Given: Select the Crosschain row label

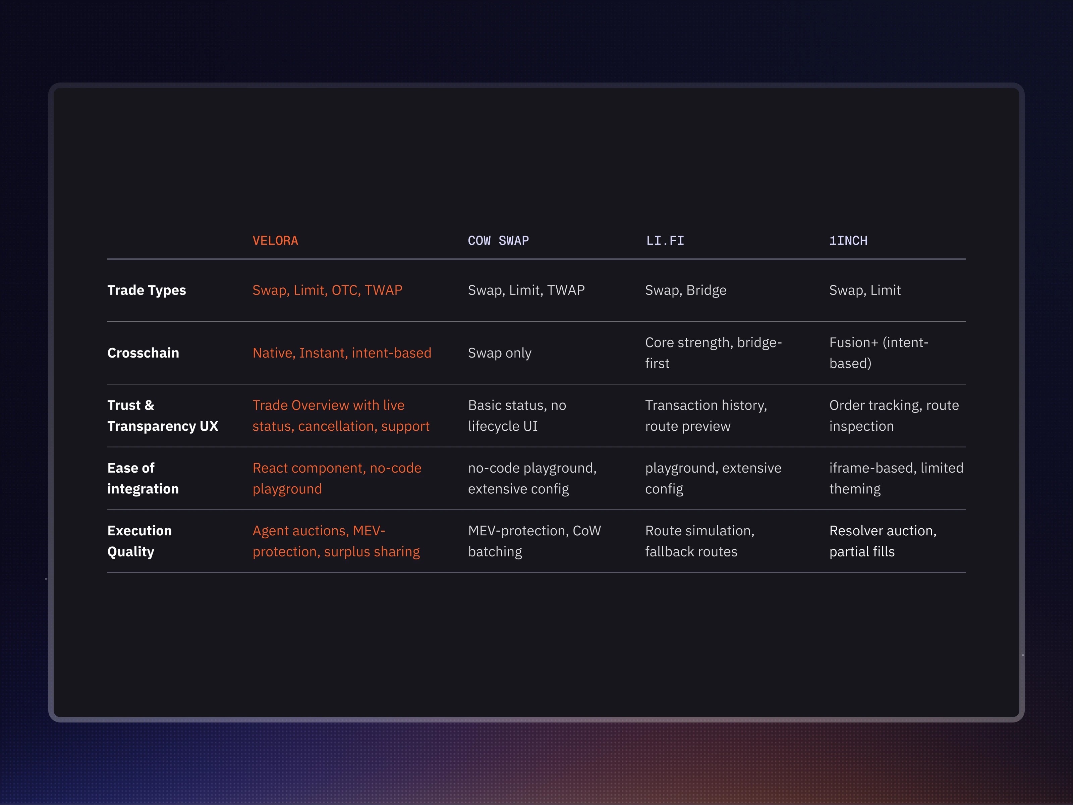Looking at the screenshot, I should [143, 353].
